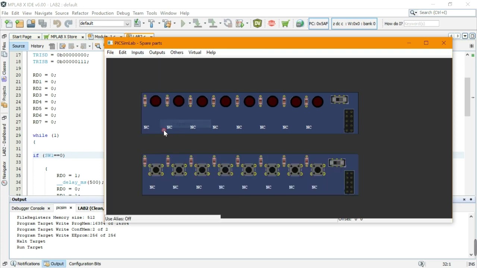Open the PICSimLab Outputs menu

(x=157, y=52)
